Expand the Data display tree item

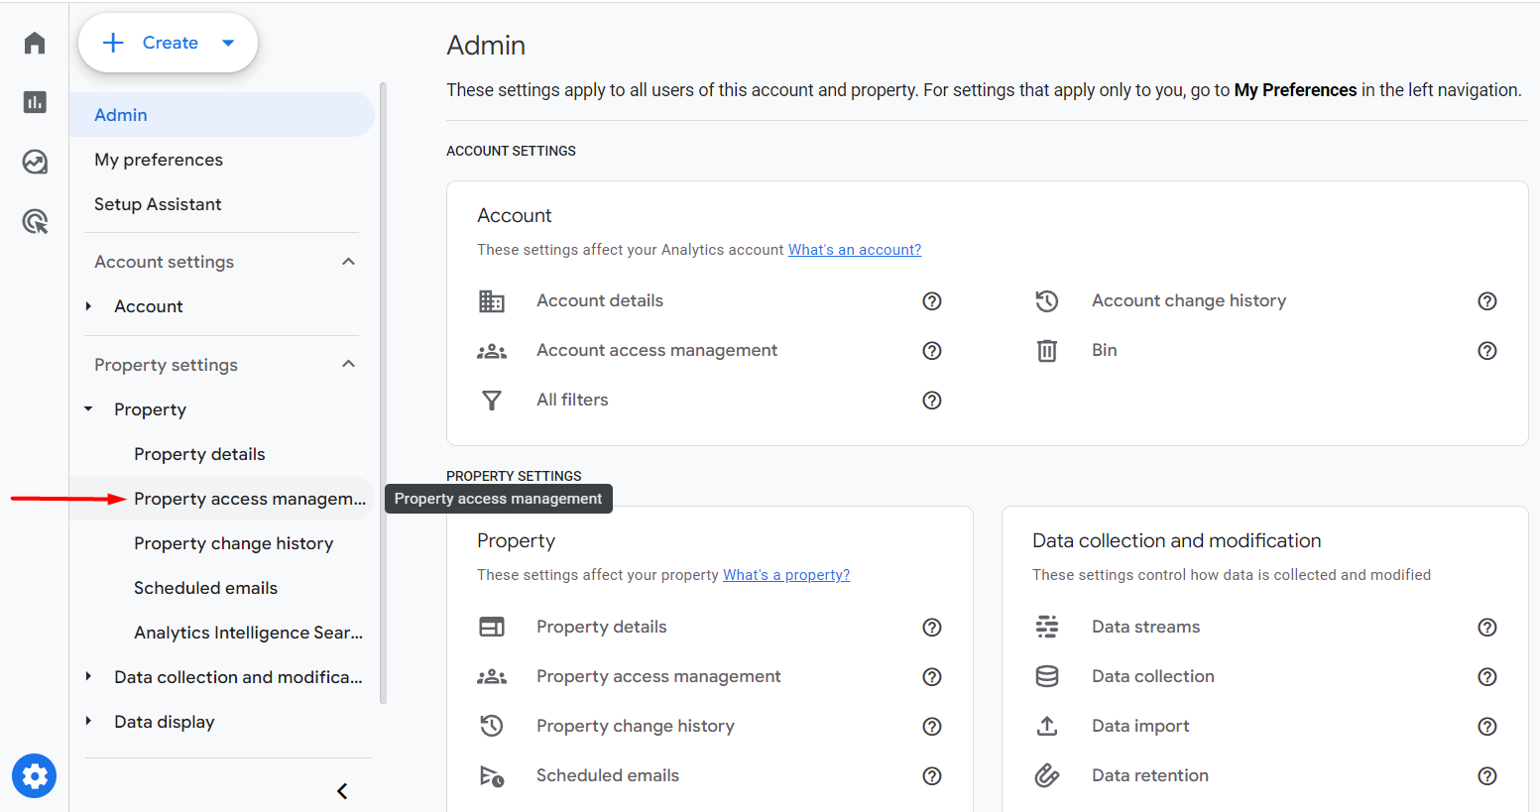[x=88, y=722]
